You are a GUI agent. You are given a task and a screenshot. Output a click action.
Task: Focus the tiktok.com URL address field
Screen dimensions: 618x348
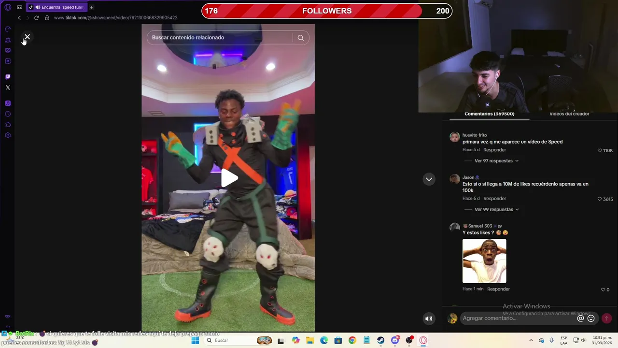116,18
